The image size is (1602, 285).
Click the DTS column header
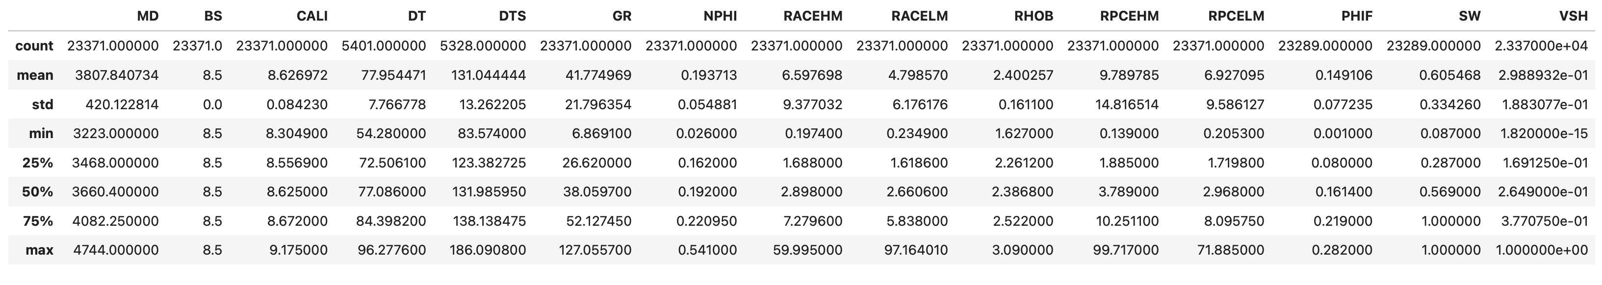pyautogui.click(x=512, y=16)
